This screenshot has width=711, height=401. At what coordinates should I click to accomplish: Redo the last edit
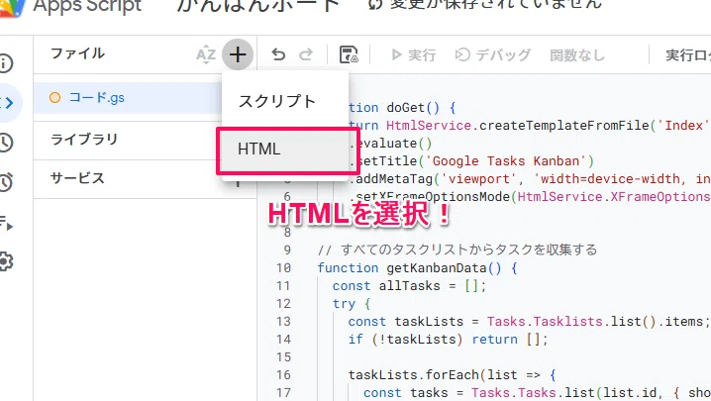[x=306, y=54]
